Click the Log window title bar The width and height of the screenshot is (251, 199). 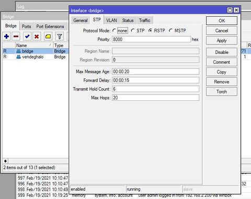[42, 7]
